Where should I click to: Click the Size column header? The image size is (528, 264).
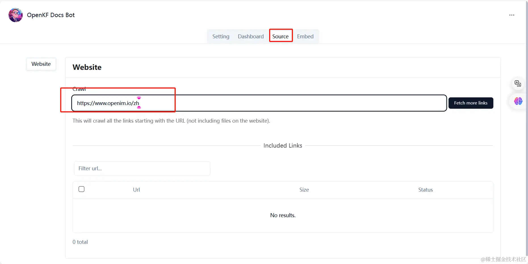click(x=304, y=190)
